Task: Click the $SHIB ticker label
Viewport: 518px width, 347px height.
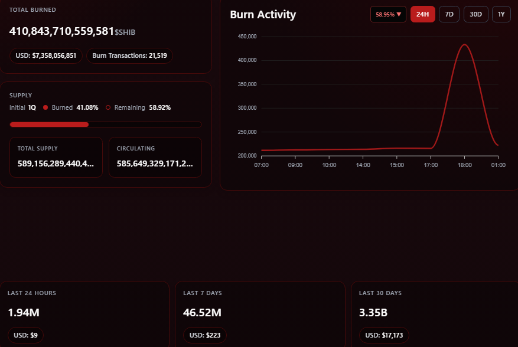Action: (125, 32)
